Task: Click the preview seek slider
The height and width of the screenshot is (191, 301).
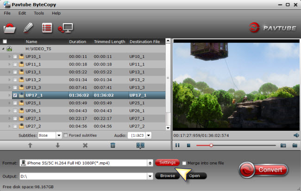Action: pyautogui.click(x=236, y=146)
